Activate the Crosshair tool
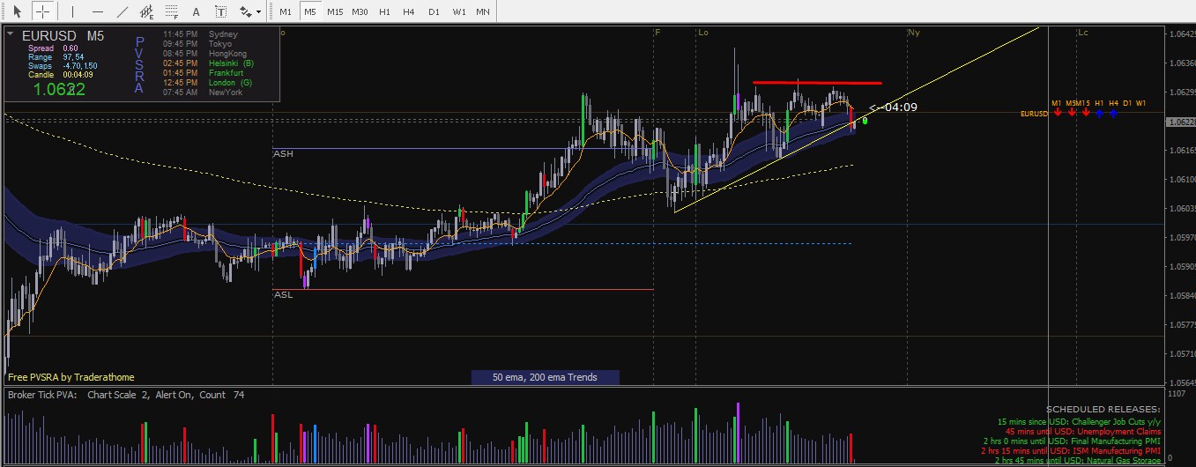The image size is (1196, 467). point(41,12)
